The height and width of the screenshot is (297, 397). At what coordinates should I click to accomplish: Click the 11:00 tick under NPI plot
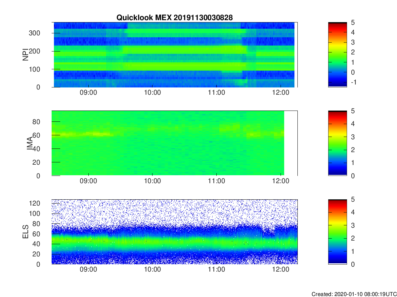216,93
